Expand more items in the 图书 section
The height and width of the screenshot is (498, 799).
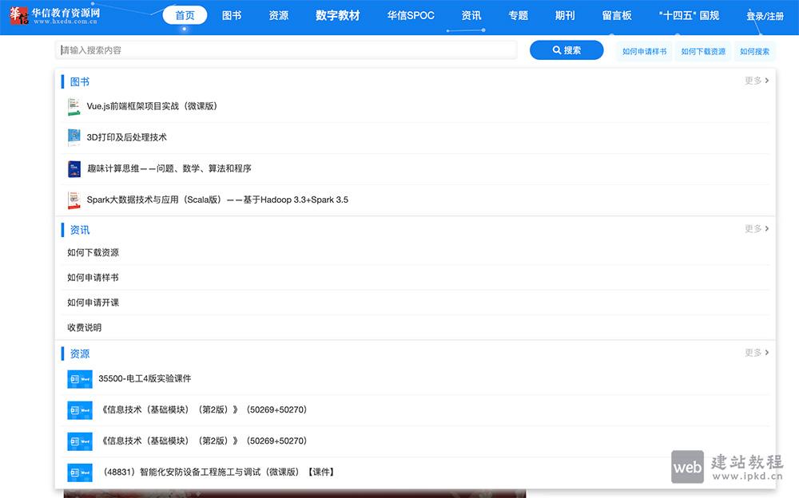click(x=756, y=81)
